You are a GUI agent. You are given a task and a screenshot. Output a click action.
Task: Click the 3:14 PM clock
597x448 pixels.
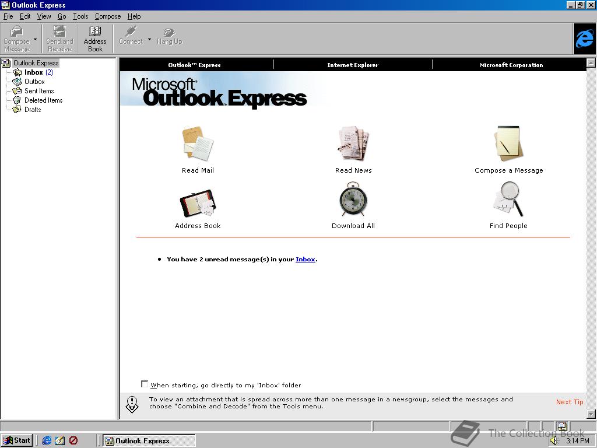click(578, 441)
